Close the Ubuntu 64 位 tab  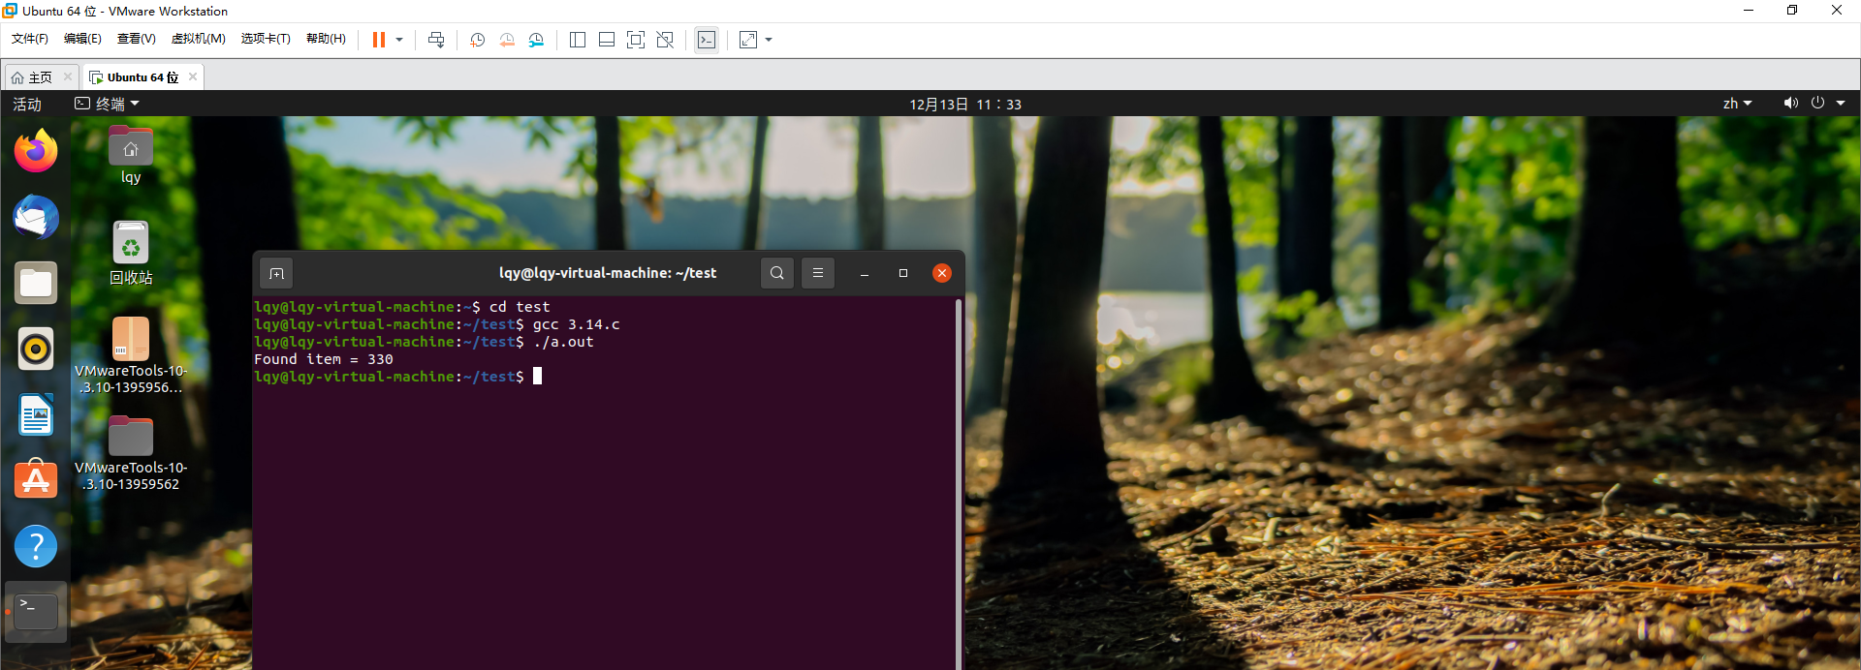click(x=193, y=76)
